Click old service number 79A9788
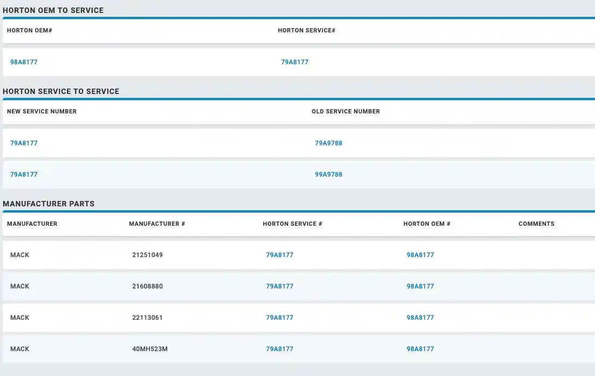Viewport: 595px width, 376px height. [x=329, y=143]
